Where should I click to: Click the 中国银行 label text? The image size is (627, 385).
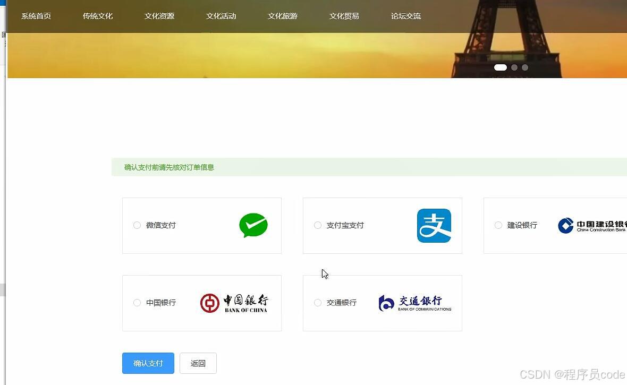(x=161, y=303)
